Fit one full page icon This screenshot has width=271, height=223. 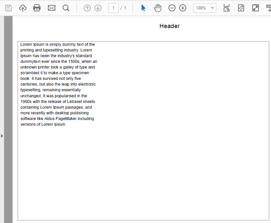241,8
